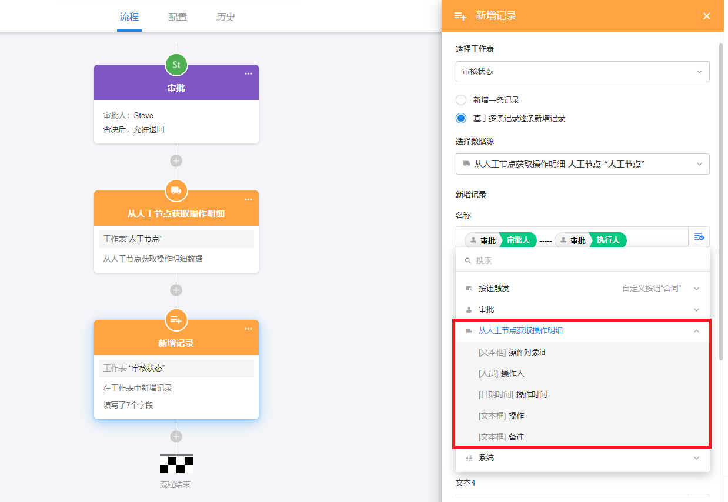Open the more options menu on 审批 node
This screenshot has height=502, width=728.
248,73
